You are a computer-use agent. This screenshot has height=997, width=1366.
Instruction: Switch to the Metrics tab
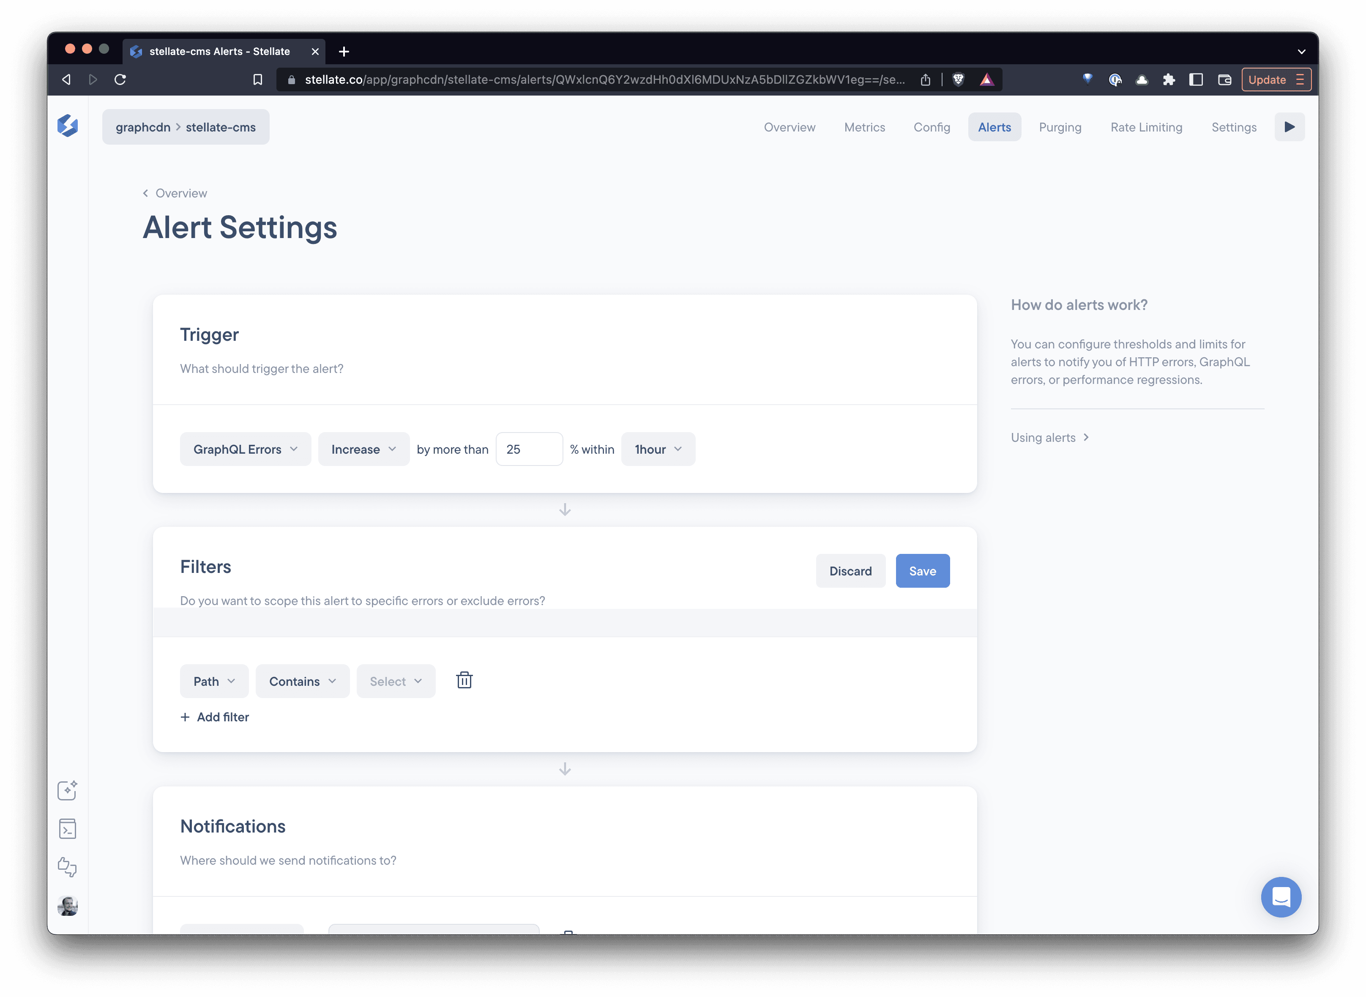(864, 127)
